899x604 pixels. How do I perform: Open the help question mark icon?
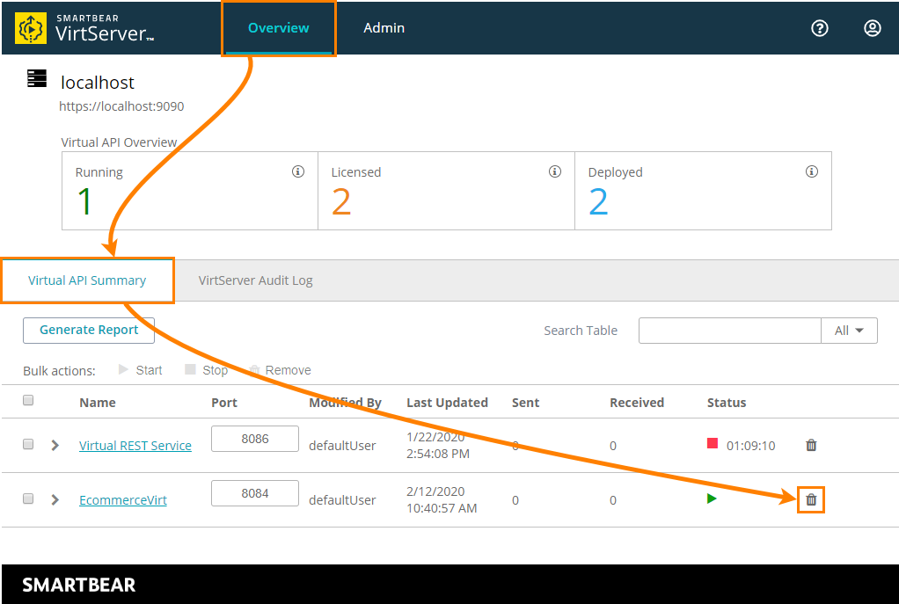tap(819, 28)
